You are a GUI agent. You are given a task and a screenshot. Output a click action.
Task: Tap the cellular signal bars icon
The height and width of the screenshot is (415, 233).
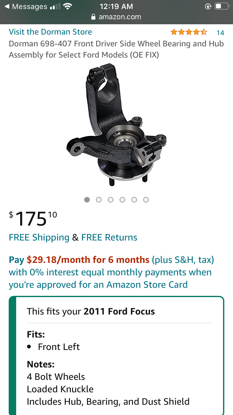[55, 7]
